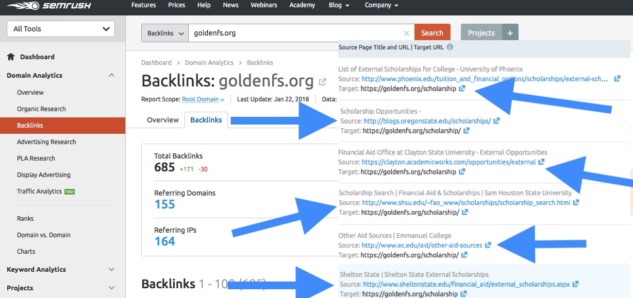
Task: Select Domain vs. Domain in the sidebar
Action: click(44, 235)
